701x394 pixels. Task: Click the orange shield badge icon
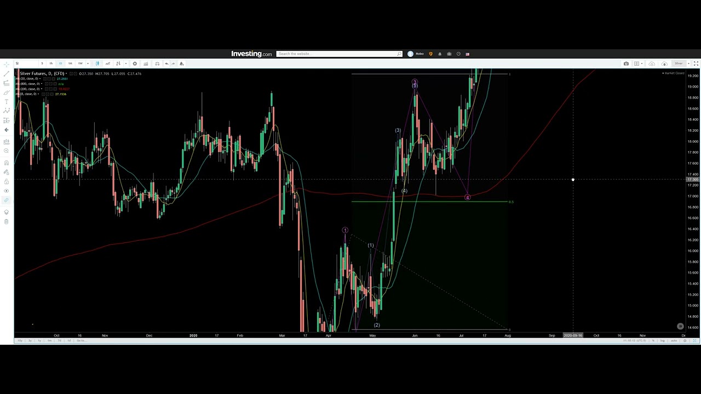click(430, 54)
